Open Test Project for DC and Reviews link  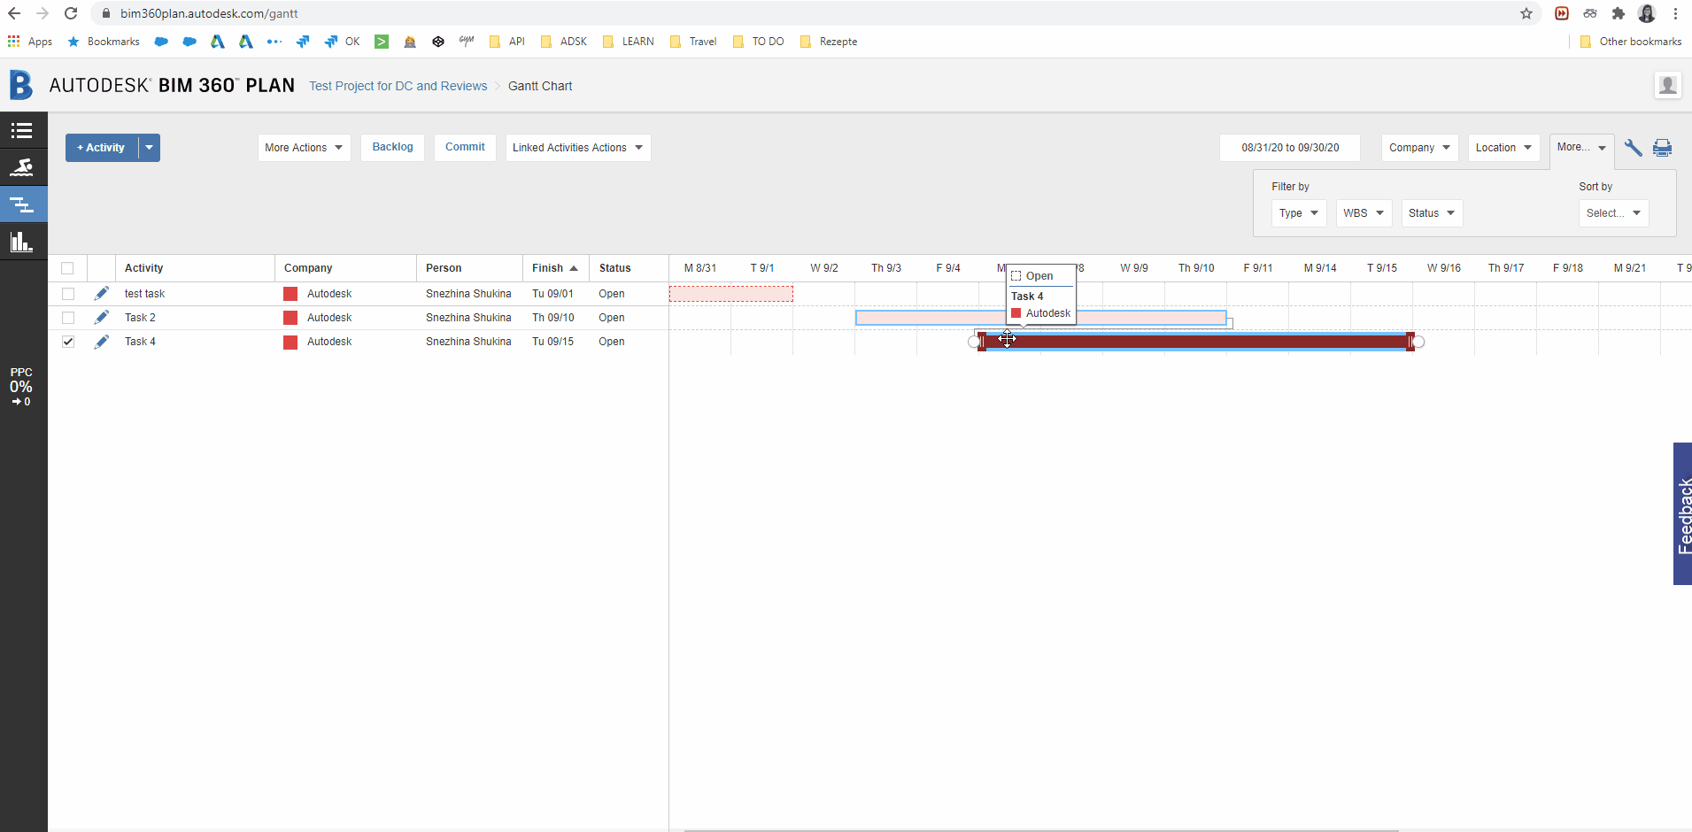(x=398, y=86)
